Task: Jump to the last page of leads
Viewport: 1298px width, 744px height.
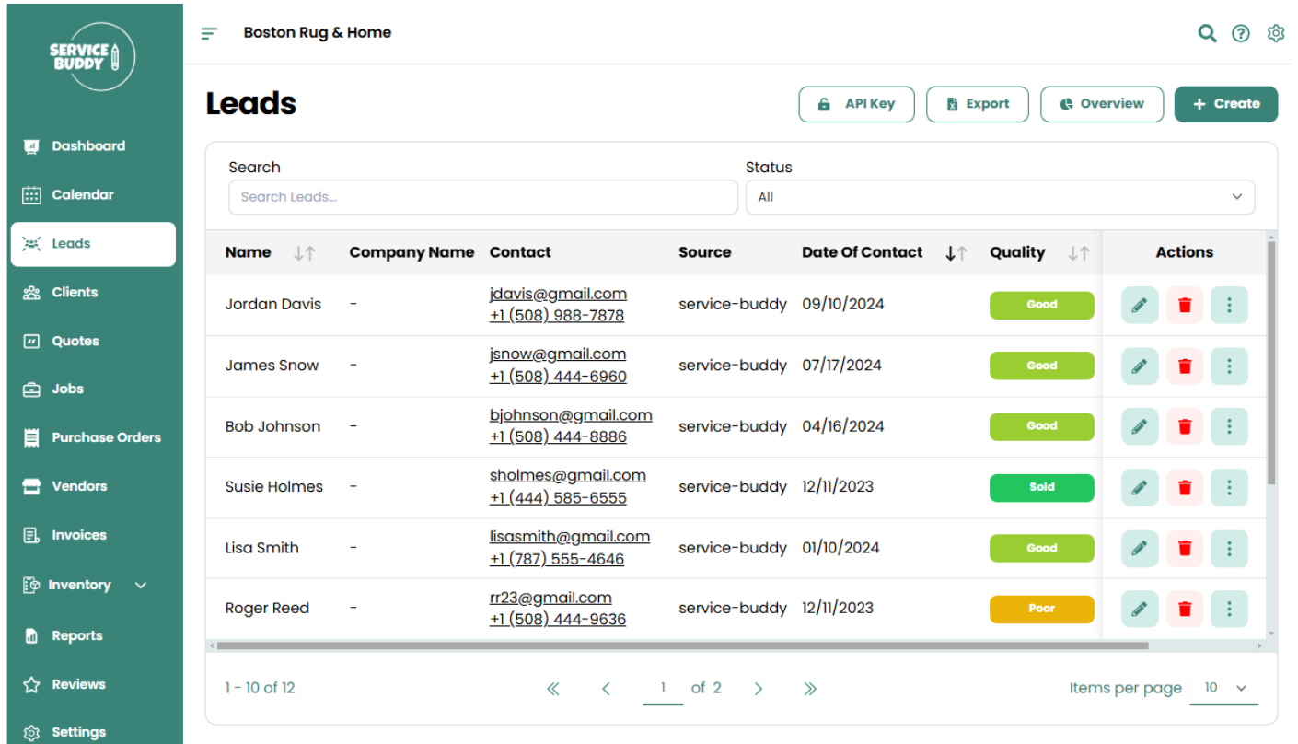Action: (810, 689)
